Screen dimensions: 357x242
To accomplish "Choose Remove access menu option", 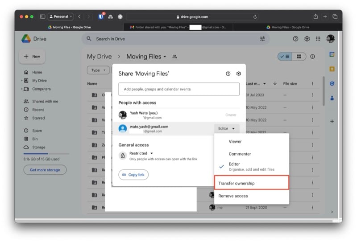I will click(x=252, y=196).
